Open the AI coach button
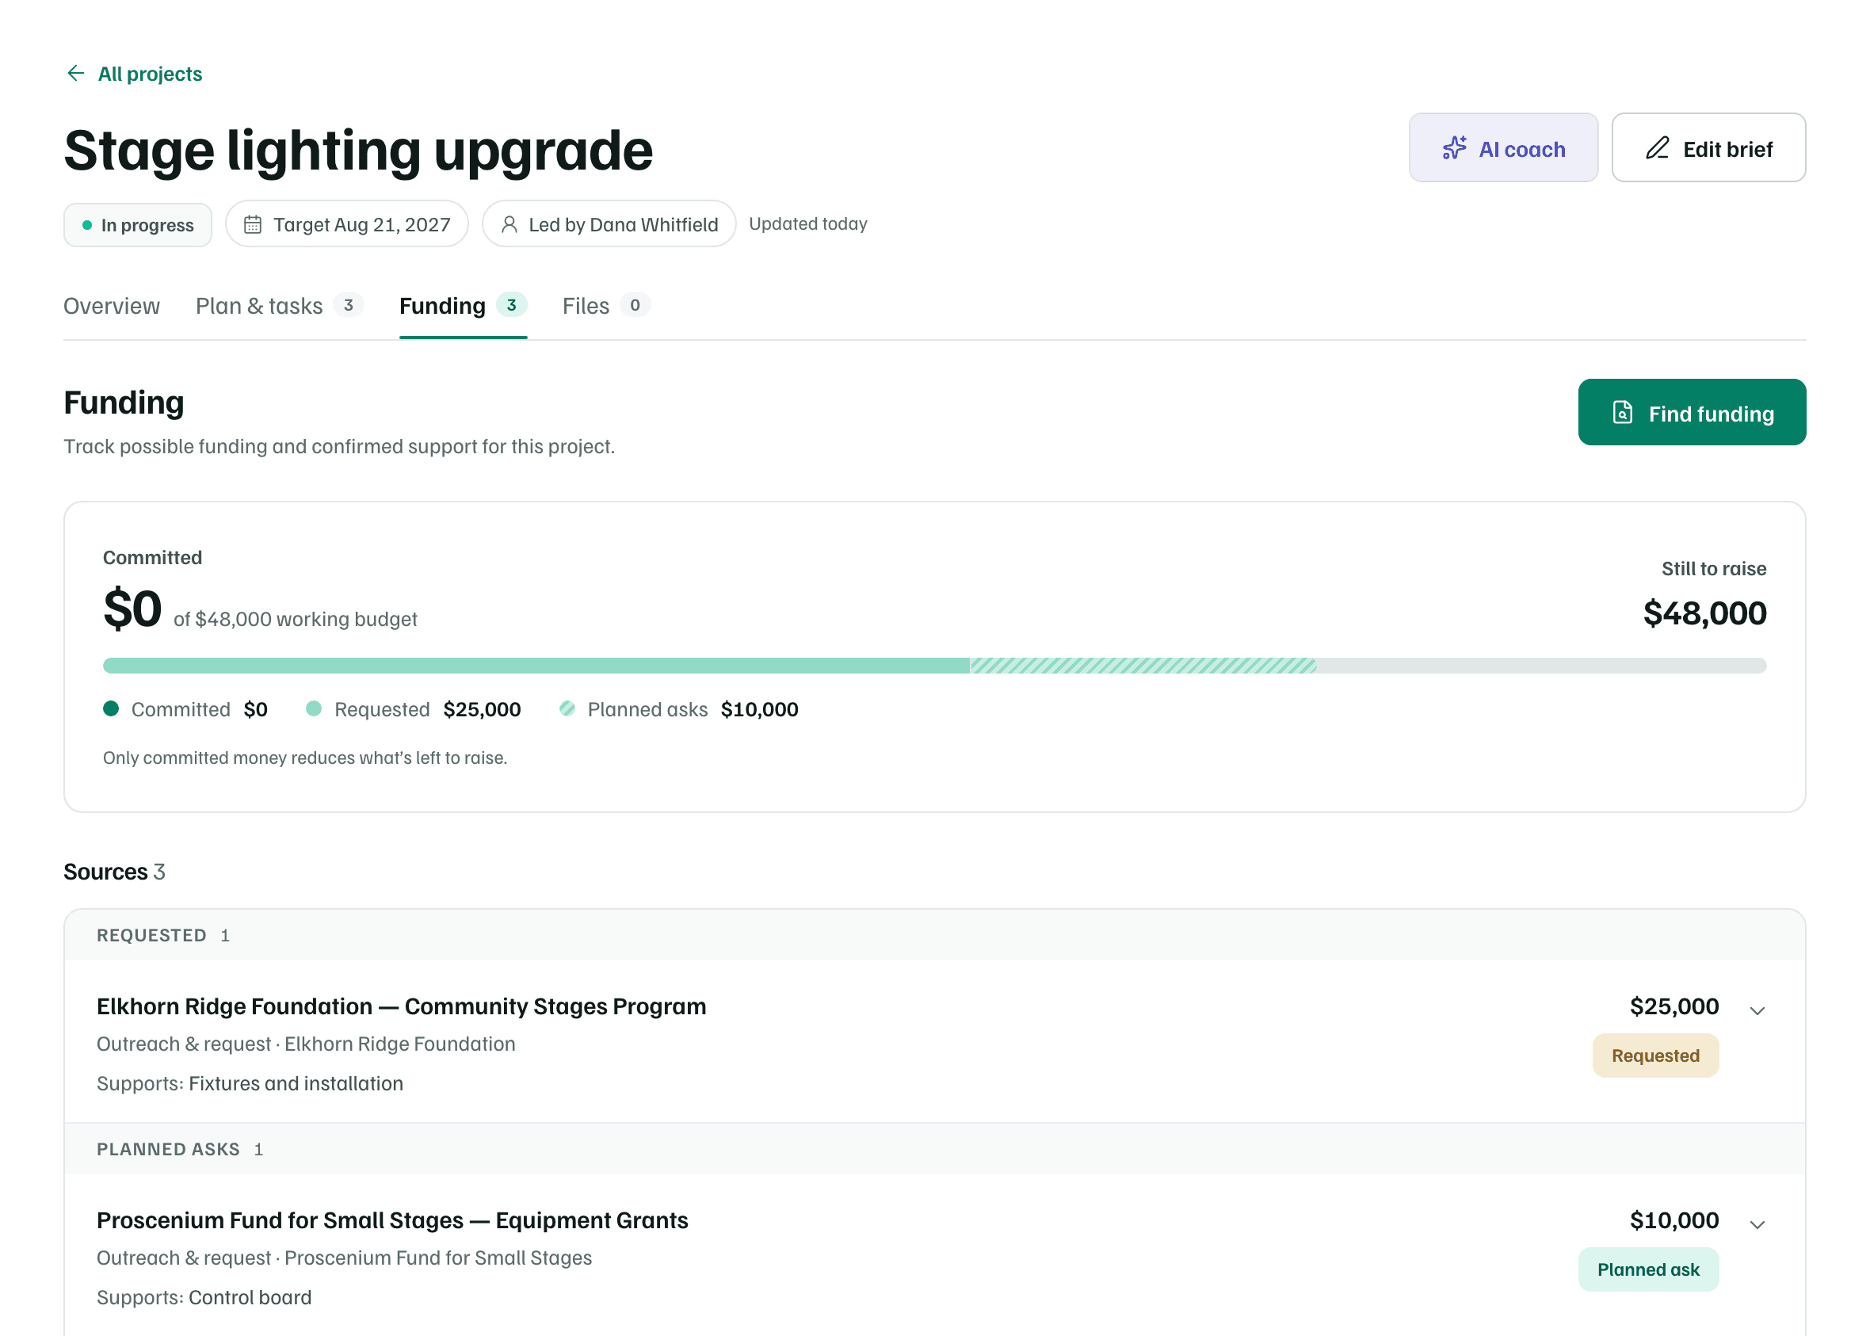 [x=1502, y=148]
